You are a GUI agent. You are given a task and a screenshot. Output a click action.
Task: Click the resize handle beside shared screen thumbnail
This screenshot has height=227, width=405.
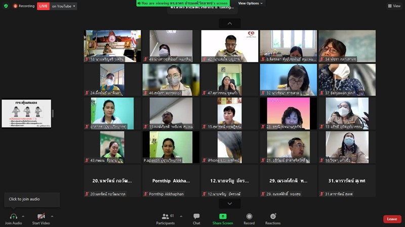pyautogui.click(x=53, y=113)
